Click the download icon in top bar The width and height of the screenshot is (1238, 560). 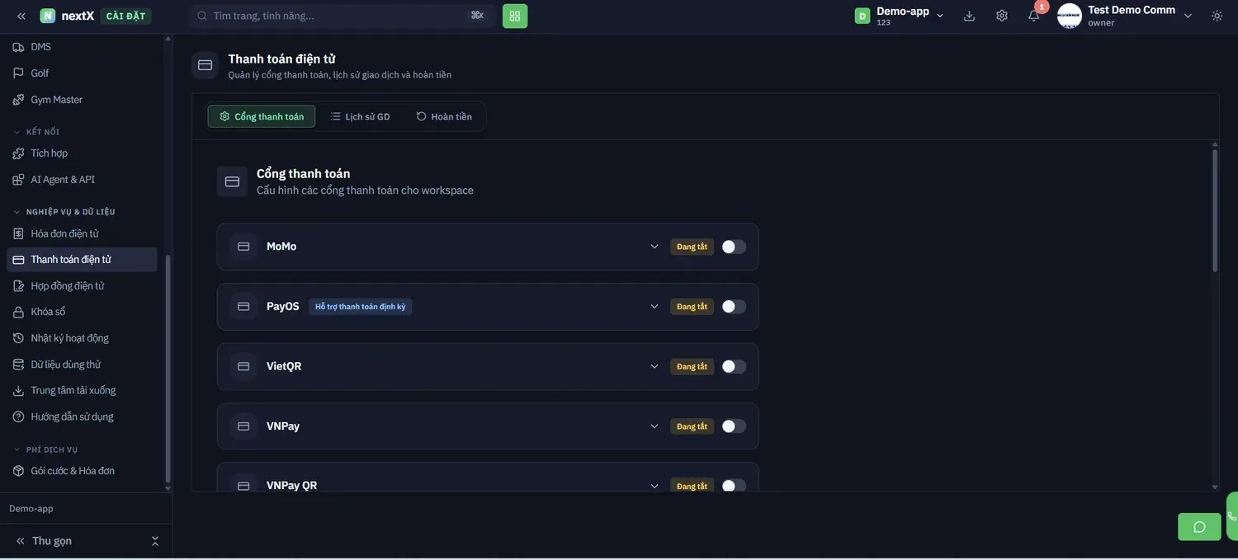969,16
